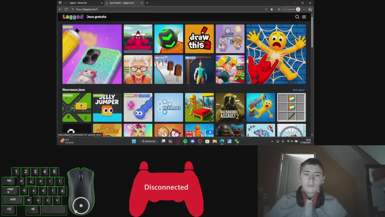Click the Lagged logo

coord(73,17)
